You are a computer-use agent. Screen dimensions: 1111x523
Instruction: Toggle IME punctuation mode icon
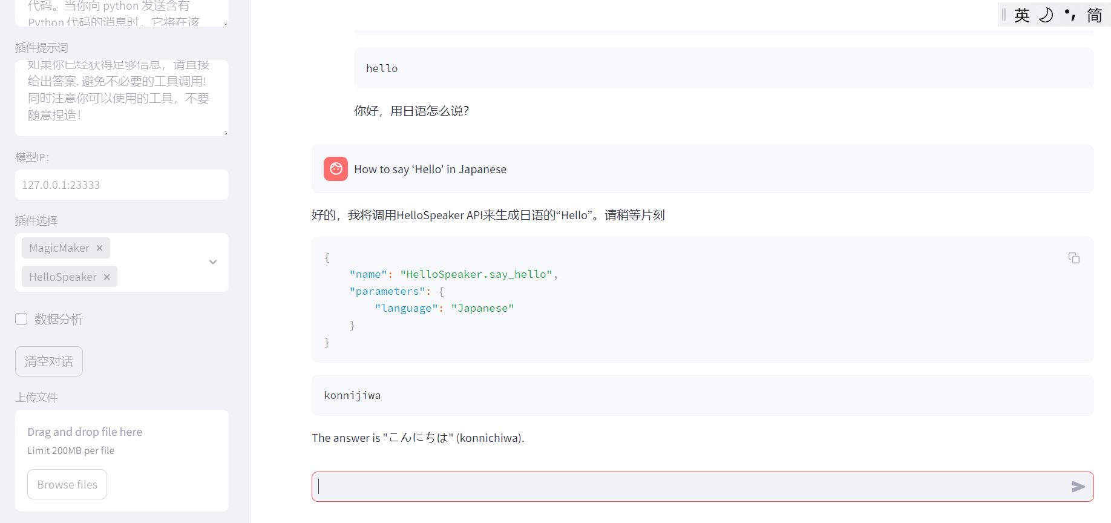1070,15
